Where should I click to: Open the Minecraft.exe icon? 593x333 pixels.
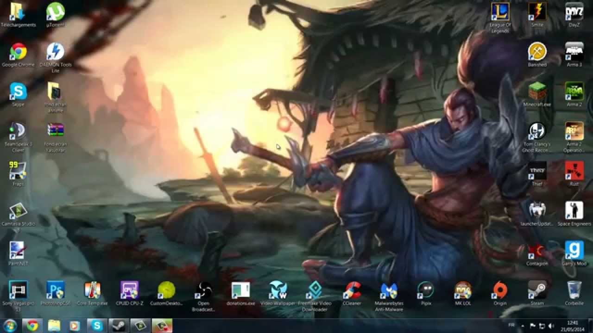click(x=537, y=94)
